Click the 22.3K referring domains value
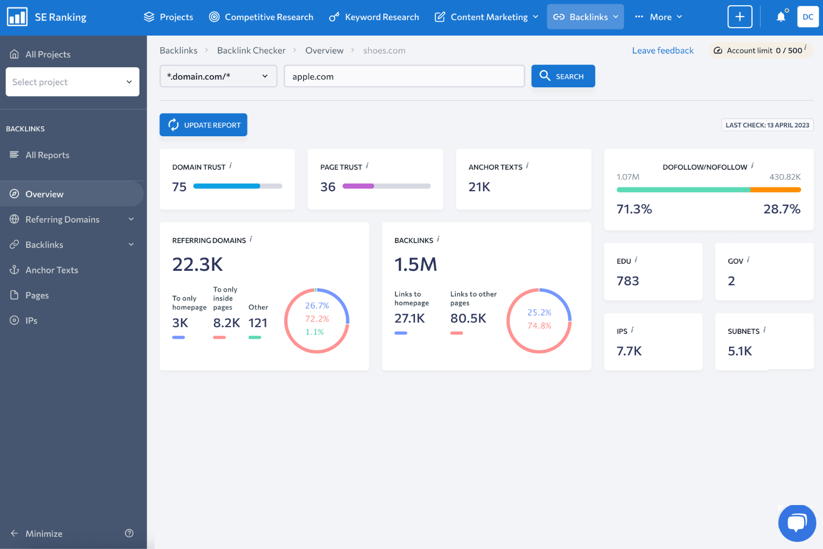823x549 pixels. tap(197, 264)
